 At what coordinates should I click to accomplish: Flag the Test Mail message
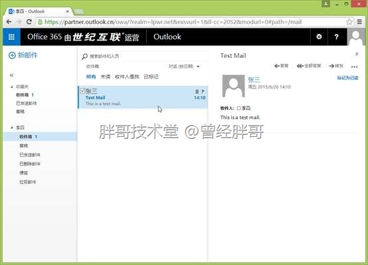coord(203,91)
